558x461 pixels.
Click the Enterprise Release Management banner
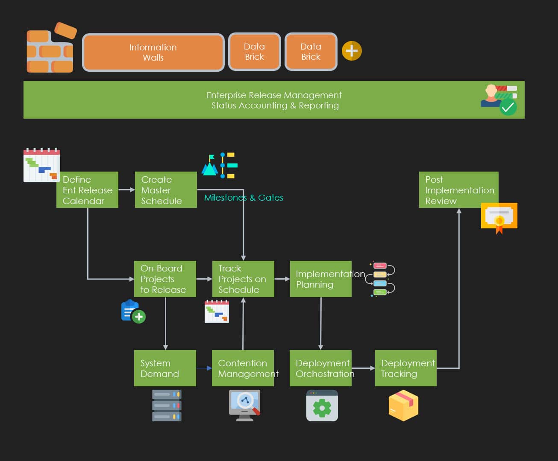[x=274, y=100]
